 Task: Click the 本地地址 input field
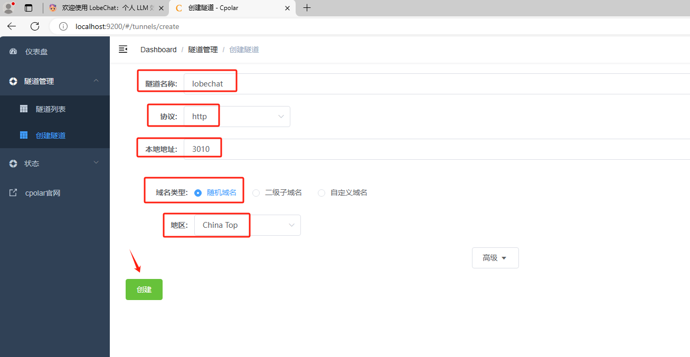(x=437, y=149)
